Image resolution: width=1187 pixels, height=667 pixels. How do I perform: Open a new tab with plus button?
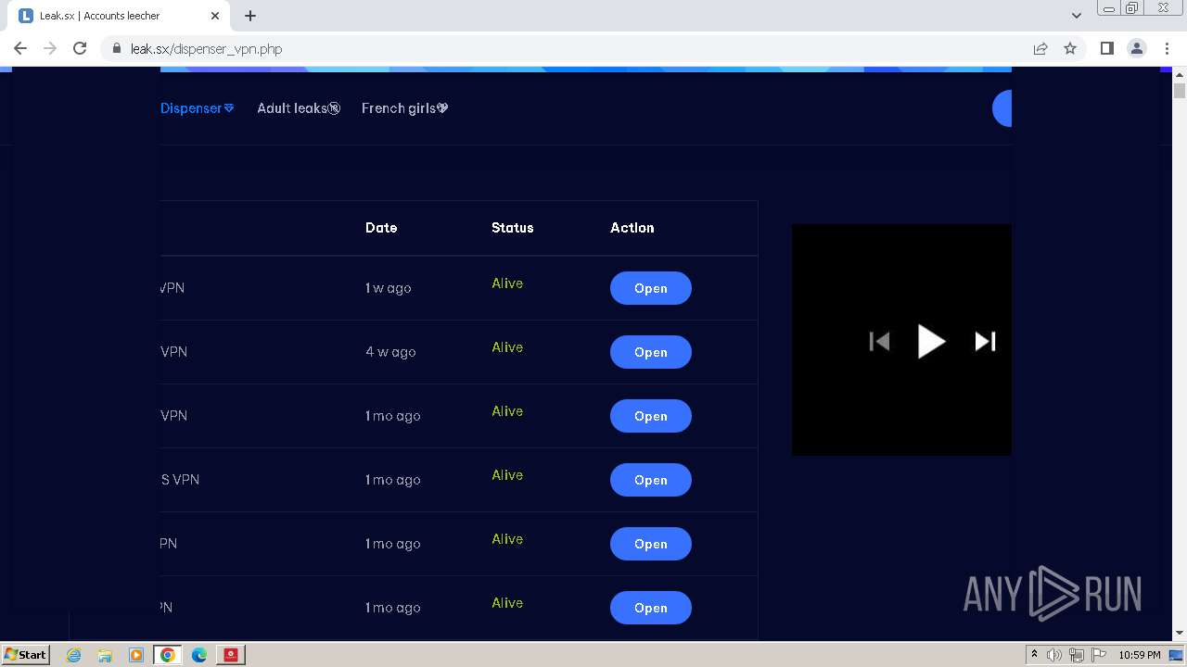(x=250, y=16)
